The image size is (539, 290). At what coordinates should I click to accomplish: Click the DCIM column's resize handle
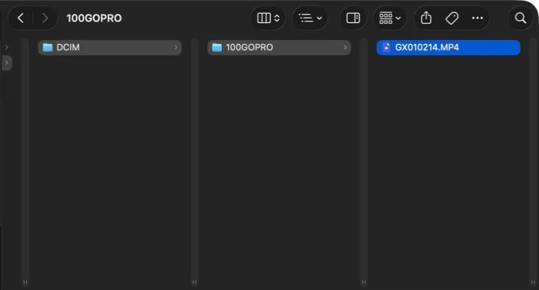(195, 282)
